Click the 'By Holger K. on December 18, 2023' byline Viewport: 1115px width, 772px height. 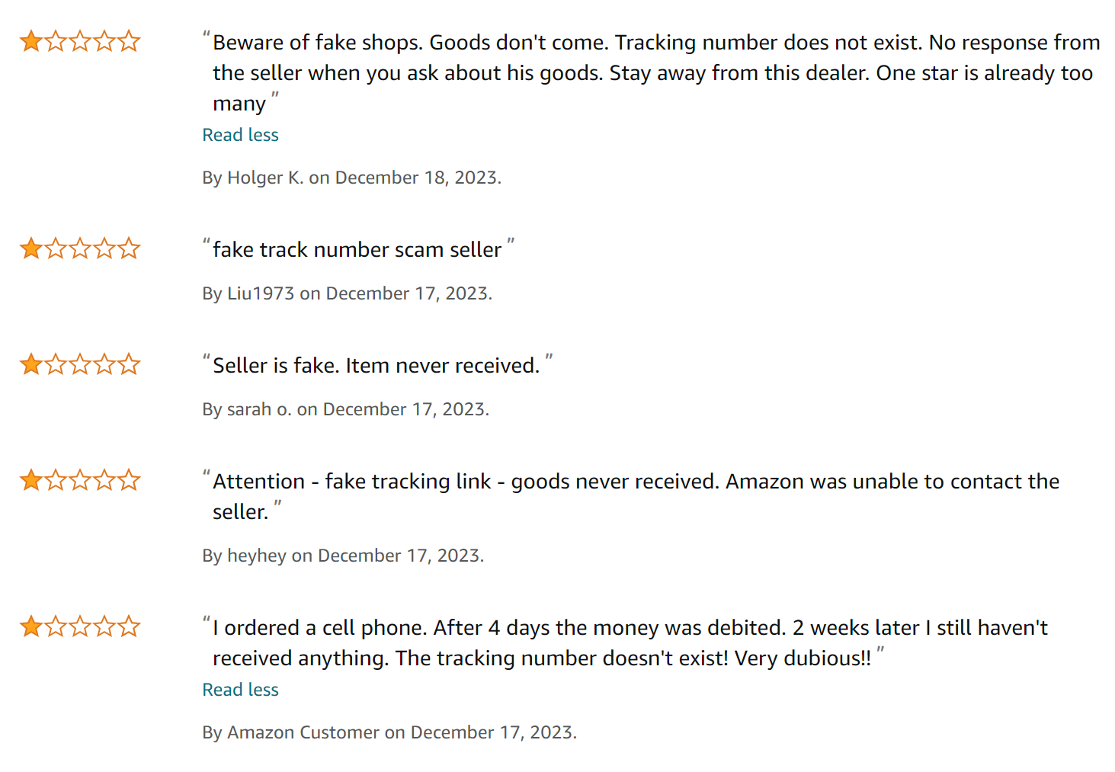(x=351, y=178)
